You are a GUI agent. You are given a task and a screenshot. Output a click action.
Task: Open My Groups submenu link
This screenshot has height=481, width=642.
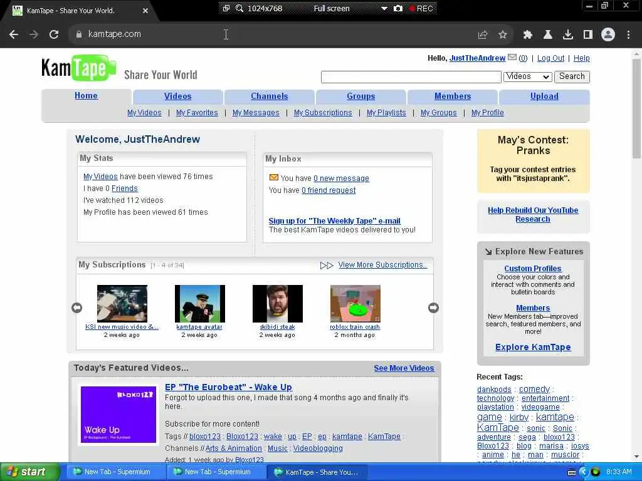point(438,113)
